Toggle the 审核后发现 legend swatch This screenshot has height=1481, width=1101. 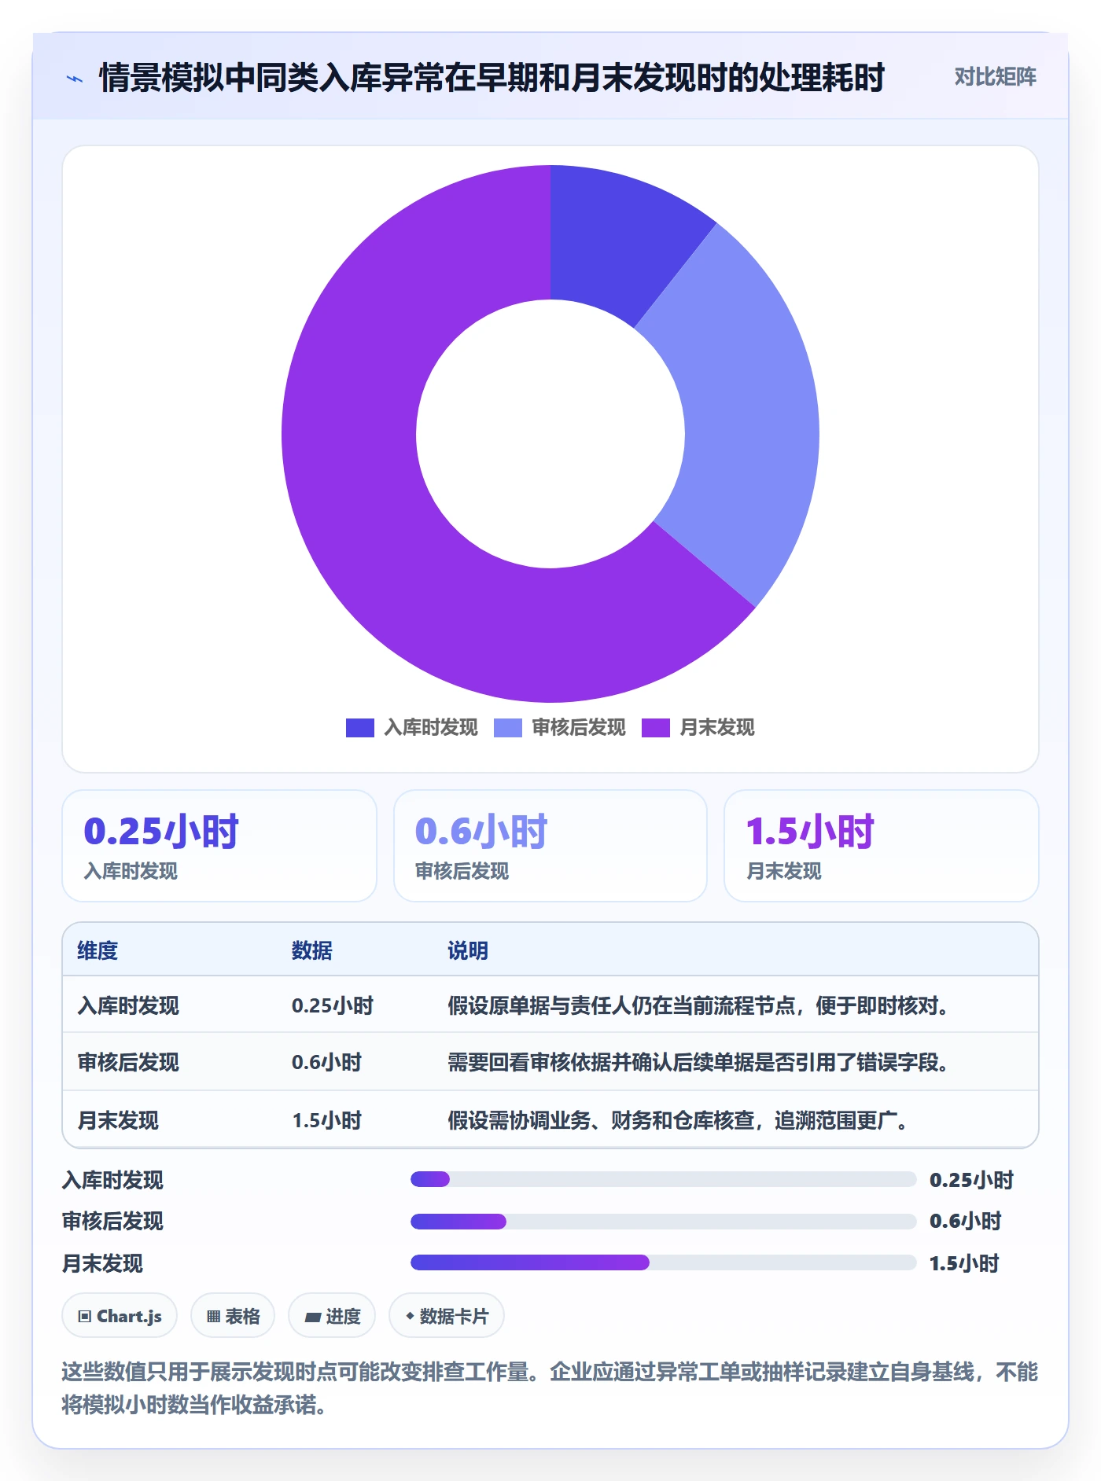[x=507, y=728]
